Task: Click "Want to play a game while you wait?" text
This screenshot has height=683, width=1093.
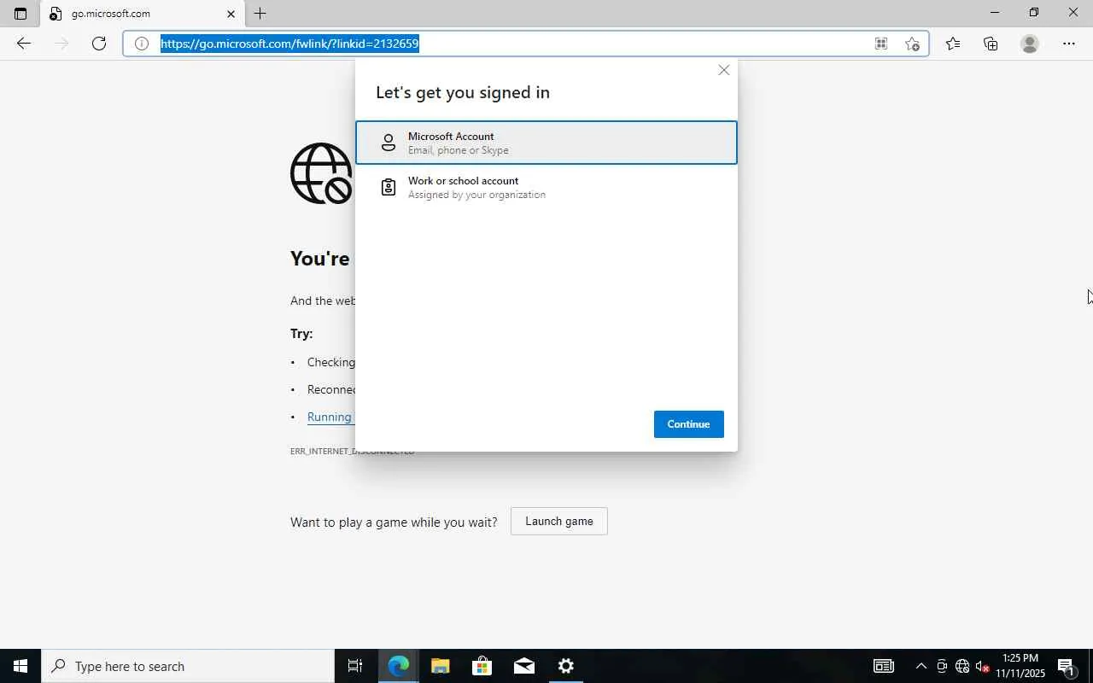Action: coord(394,522)
